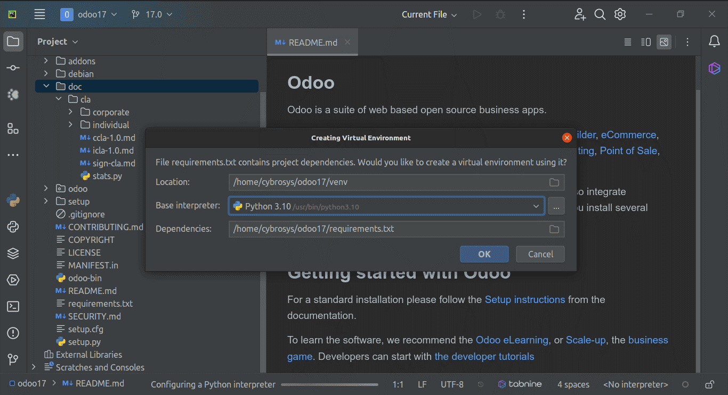Open the Structure tool window icon
Screen dimensions: 728x395
[13, 129]
